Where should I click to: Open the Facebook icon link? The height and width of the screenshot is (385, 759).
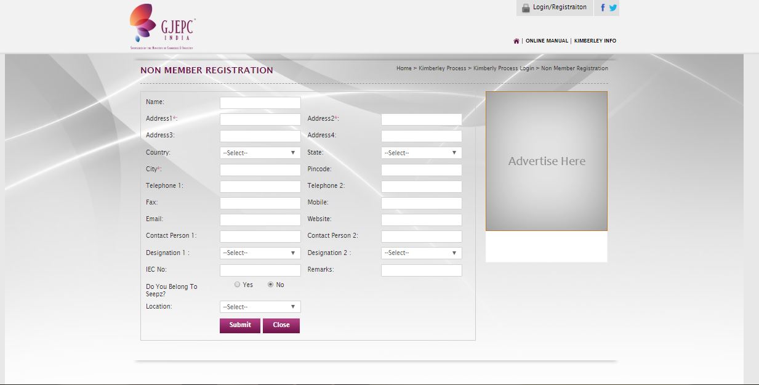pyautogui.click(x=603, y=8)
